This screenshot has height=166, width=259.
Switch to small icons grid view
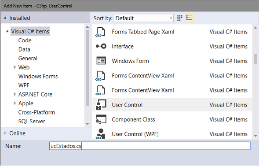click(x=180, y=18)
